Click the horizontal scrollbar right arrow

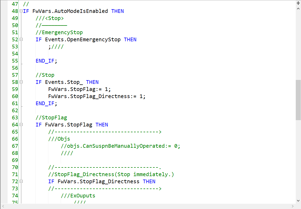coord(292,206)
